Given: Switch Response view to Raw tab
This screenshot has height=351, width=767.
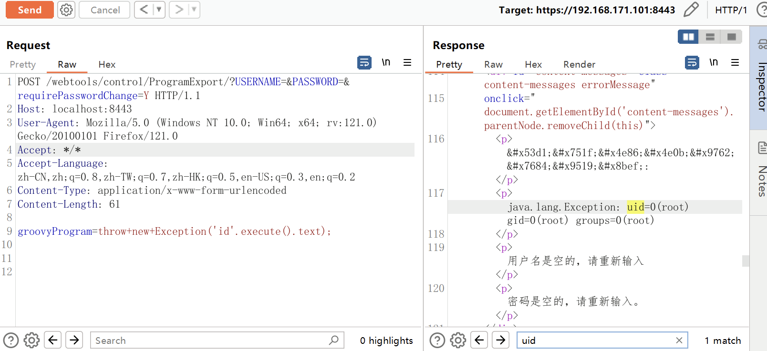Looking at the screenshot, I should (x=493, y=64).
